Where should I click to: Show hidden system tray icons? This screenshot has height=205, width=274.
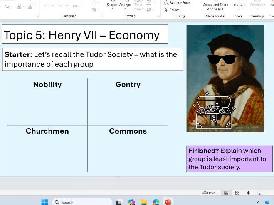[x=258, y=202]
